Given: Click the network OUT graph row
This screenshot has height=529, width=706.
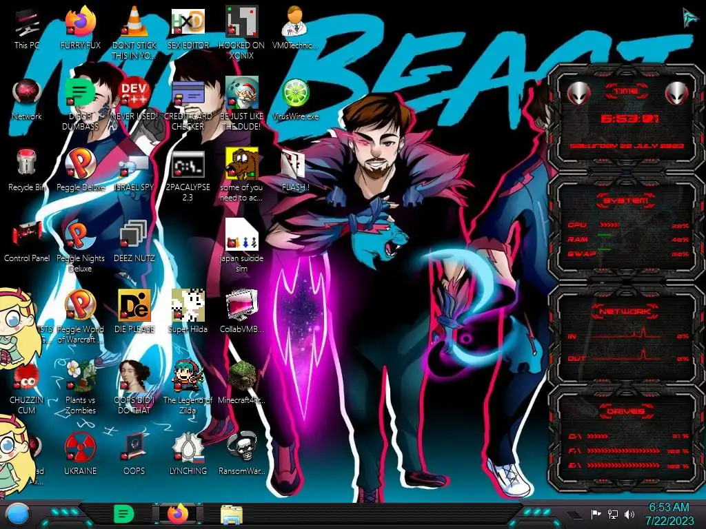Looking at the screenshot, I should tap(629, 356).
